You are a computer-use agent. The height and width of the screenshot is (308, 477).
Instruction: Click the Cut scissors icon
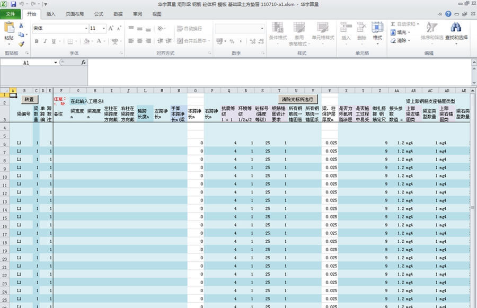[x=22, y=25]
